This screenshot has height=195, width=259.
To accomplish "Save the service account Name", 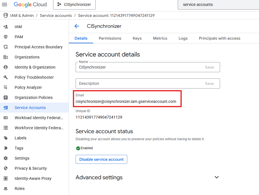I will [x=209, y=67].
